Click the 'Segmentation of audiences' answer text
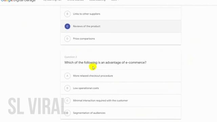The width and height of the screenshot is (217, 122). (x=89, y=113)
